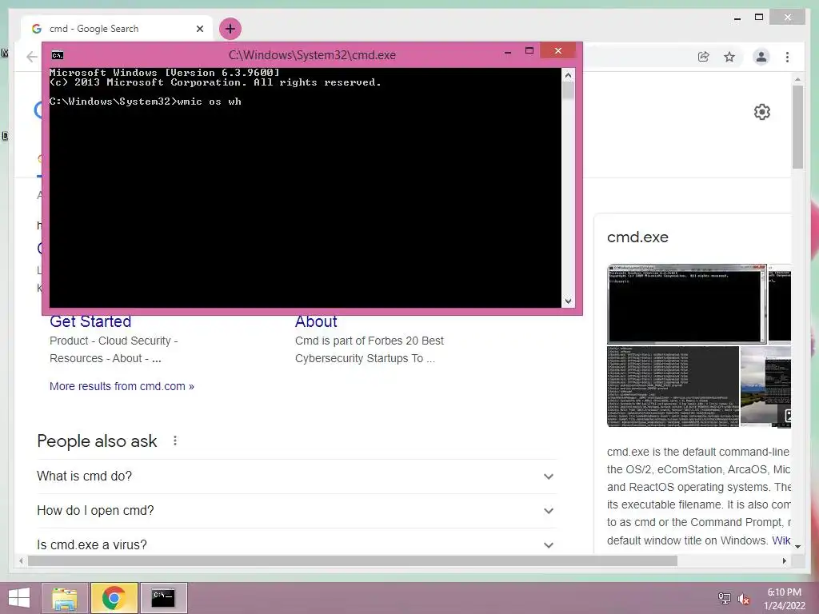Click the 'cmd.exe' knowledge panel heading
This screenshot has height=614, width=819.
(637, 237)
